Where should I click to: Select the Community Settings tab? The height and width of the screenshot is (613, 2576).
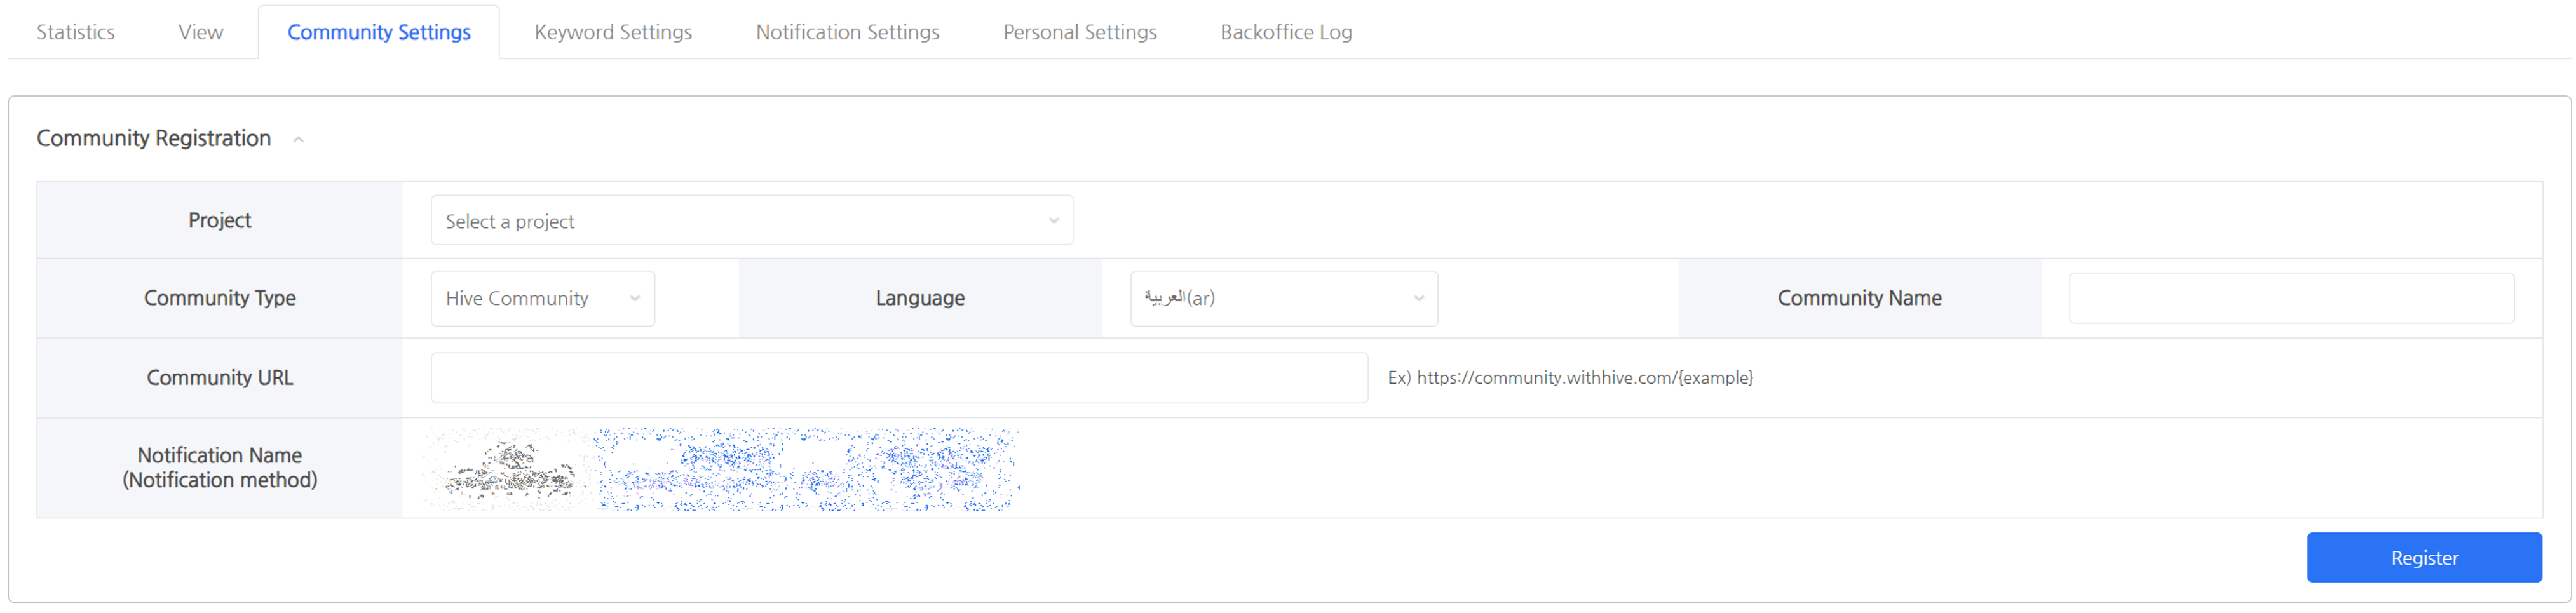click(x=378, y=32)
